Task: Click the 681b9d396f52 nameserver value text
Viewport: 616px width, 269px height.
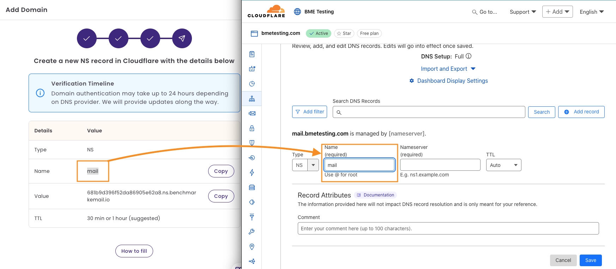Action: [x=141, y=196]
